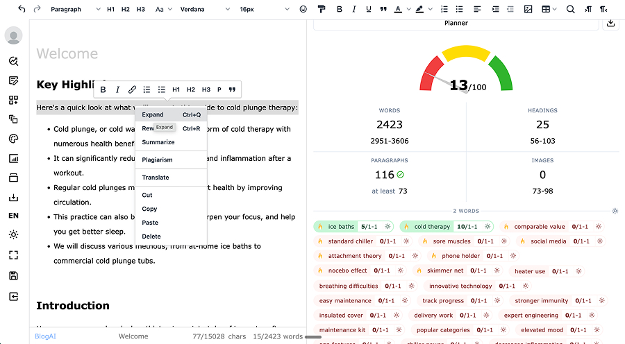The width and height of the screenshot is (625, 344).
Task: Apply text color with the A icon
Action: pyautogui.click(x=398, y=9)
